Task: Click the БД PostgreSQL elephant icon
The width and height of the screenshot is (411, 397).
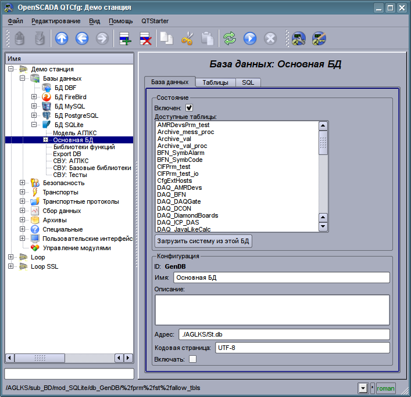Action: point(47,116)
